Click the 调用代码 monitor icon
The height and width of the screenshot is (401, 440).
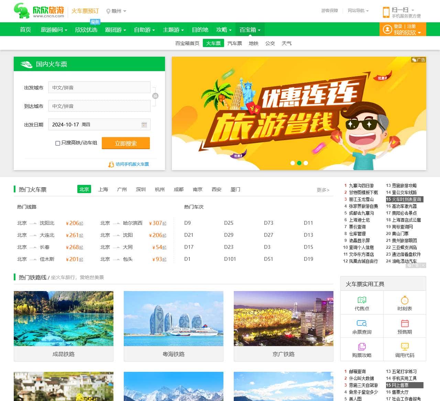[405, 347]
